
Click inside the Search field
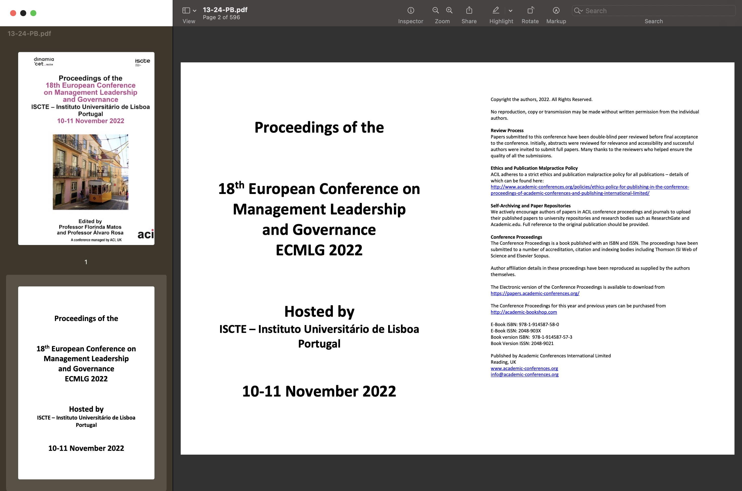coord(657,11)
